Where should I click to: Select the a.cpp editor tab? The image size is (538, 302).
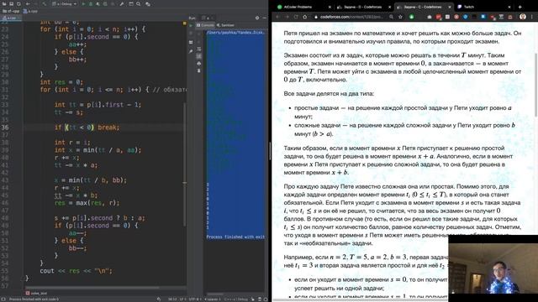10,18
